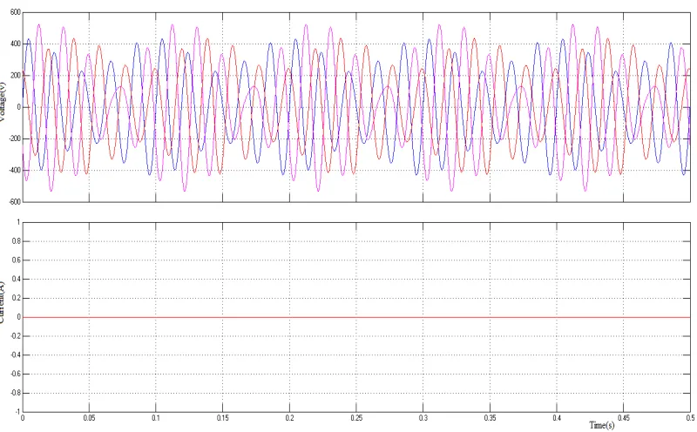This screenshot has height=432, width=697.
Task: Click the 600 tick label on voltage axis
Action: click(x=15, y=12)
